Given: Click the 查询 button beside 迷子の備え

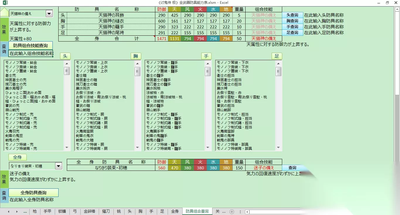Looking at the screenshot, I should tap(292, 168).
